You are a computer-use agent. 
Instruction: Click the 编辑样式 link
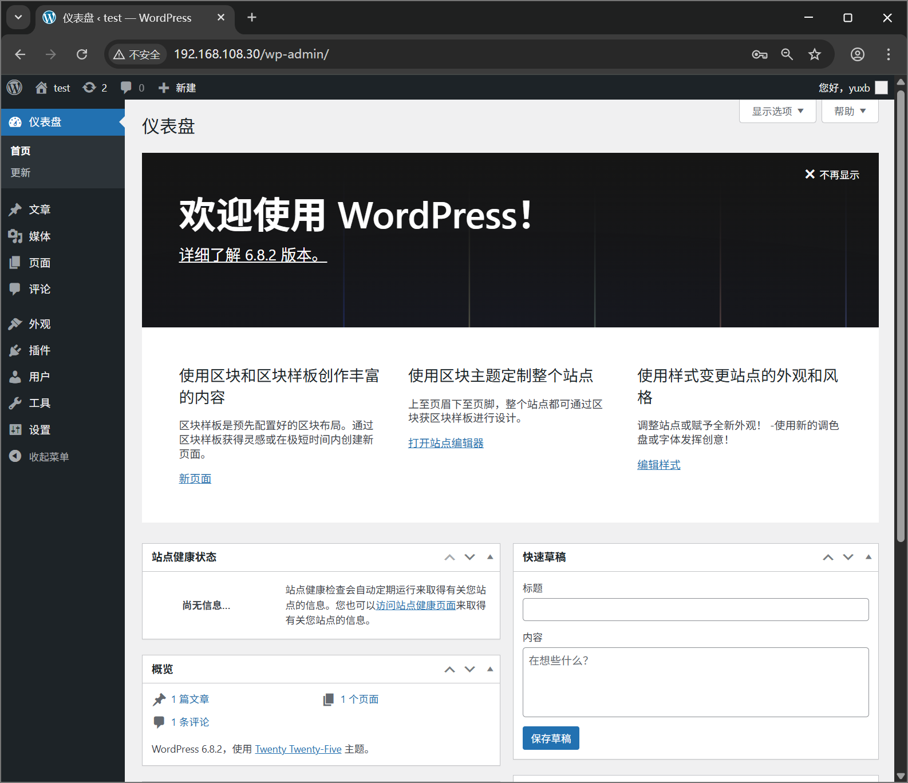pos(659,465)
